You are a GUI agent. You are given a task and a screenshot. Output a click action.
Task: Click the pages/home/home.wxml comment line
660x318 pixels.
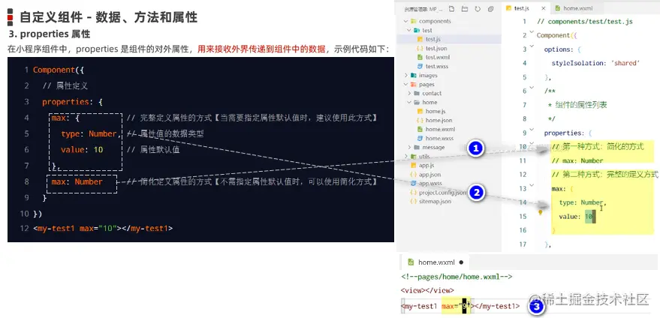click(457, 277)
